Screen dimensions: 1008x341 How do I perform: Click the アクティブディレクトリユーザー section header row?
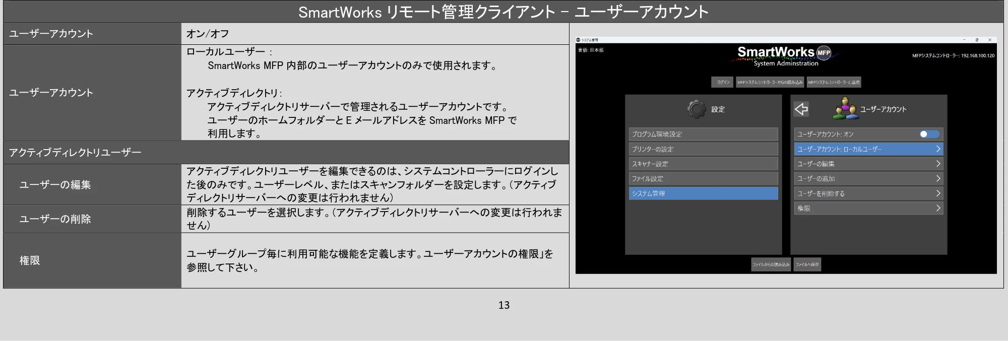pyautogui.click(x=286, y=152)
